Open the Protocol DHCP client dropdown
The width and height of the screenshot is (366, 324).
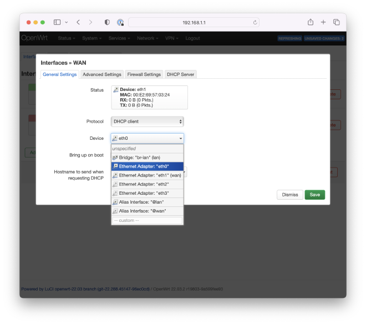(x=148, y=121)
